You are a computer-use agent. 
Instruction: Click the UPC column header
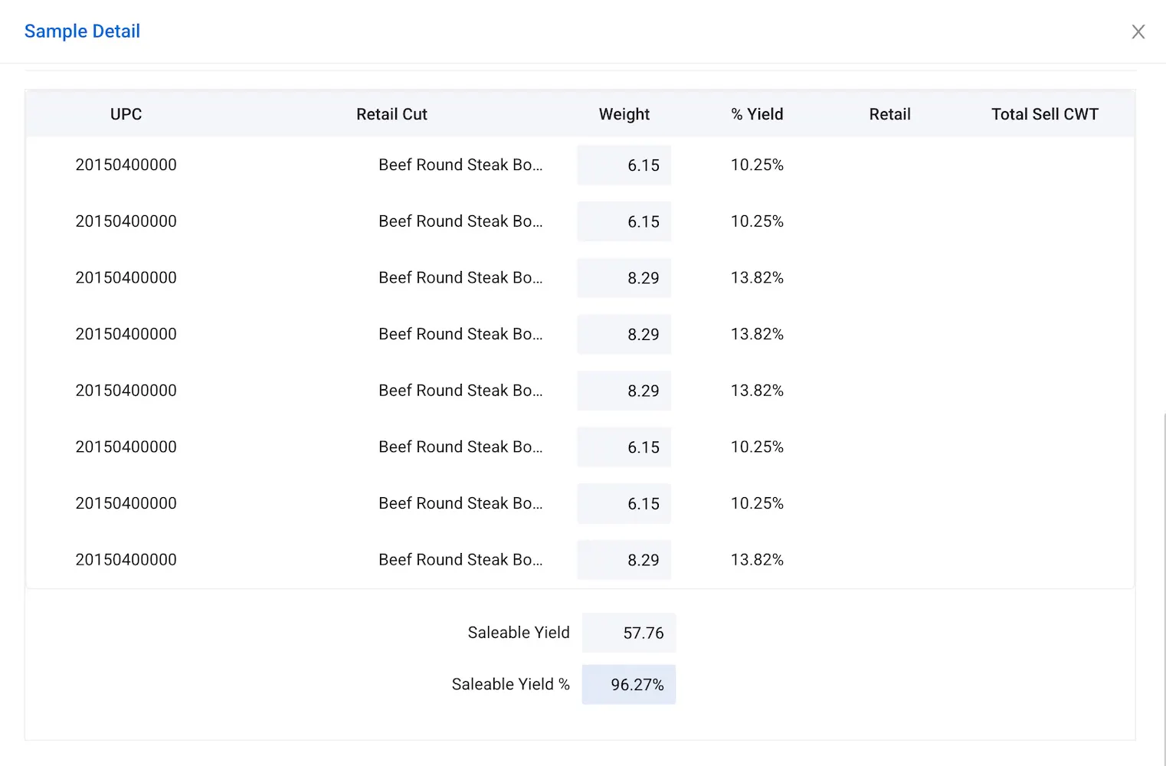[126, 114]
